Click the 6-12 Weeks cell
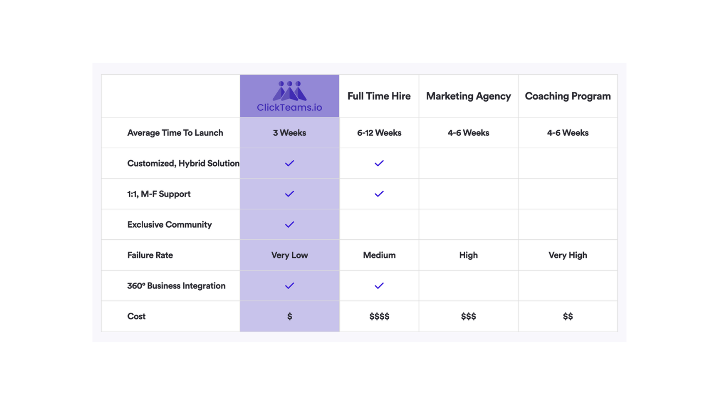 pyautogui.click(x=379, y=133)
